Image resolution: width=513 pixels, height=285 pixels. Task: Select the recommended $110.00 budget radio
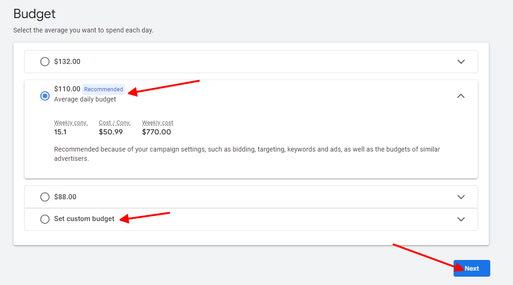[x=45, y=96]
